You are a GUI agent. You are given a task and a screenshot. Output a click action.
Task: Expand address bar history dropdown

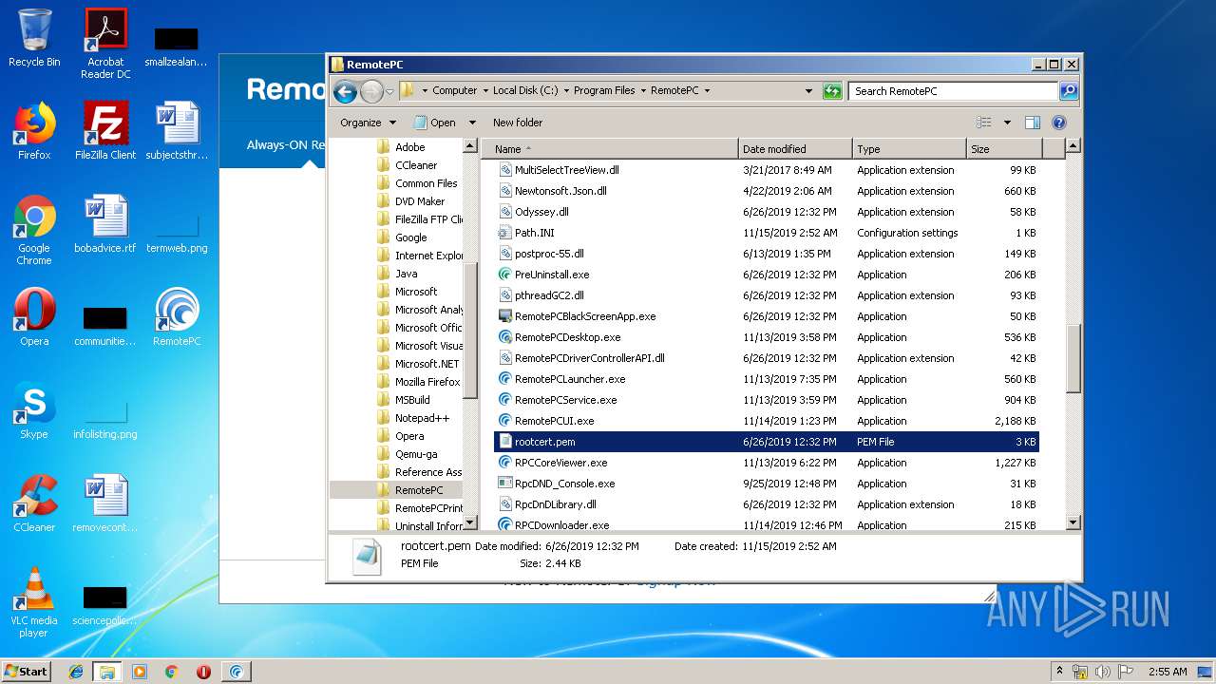[808, 91]
